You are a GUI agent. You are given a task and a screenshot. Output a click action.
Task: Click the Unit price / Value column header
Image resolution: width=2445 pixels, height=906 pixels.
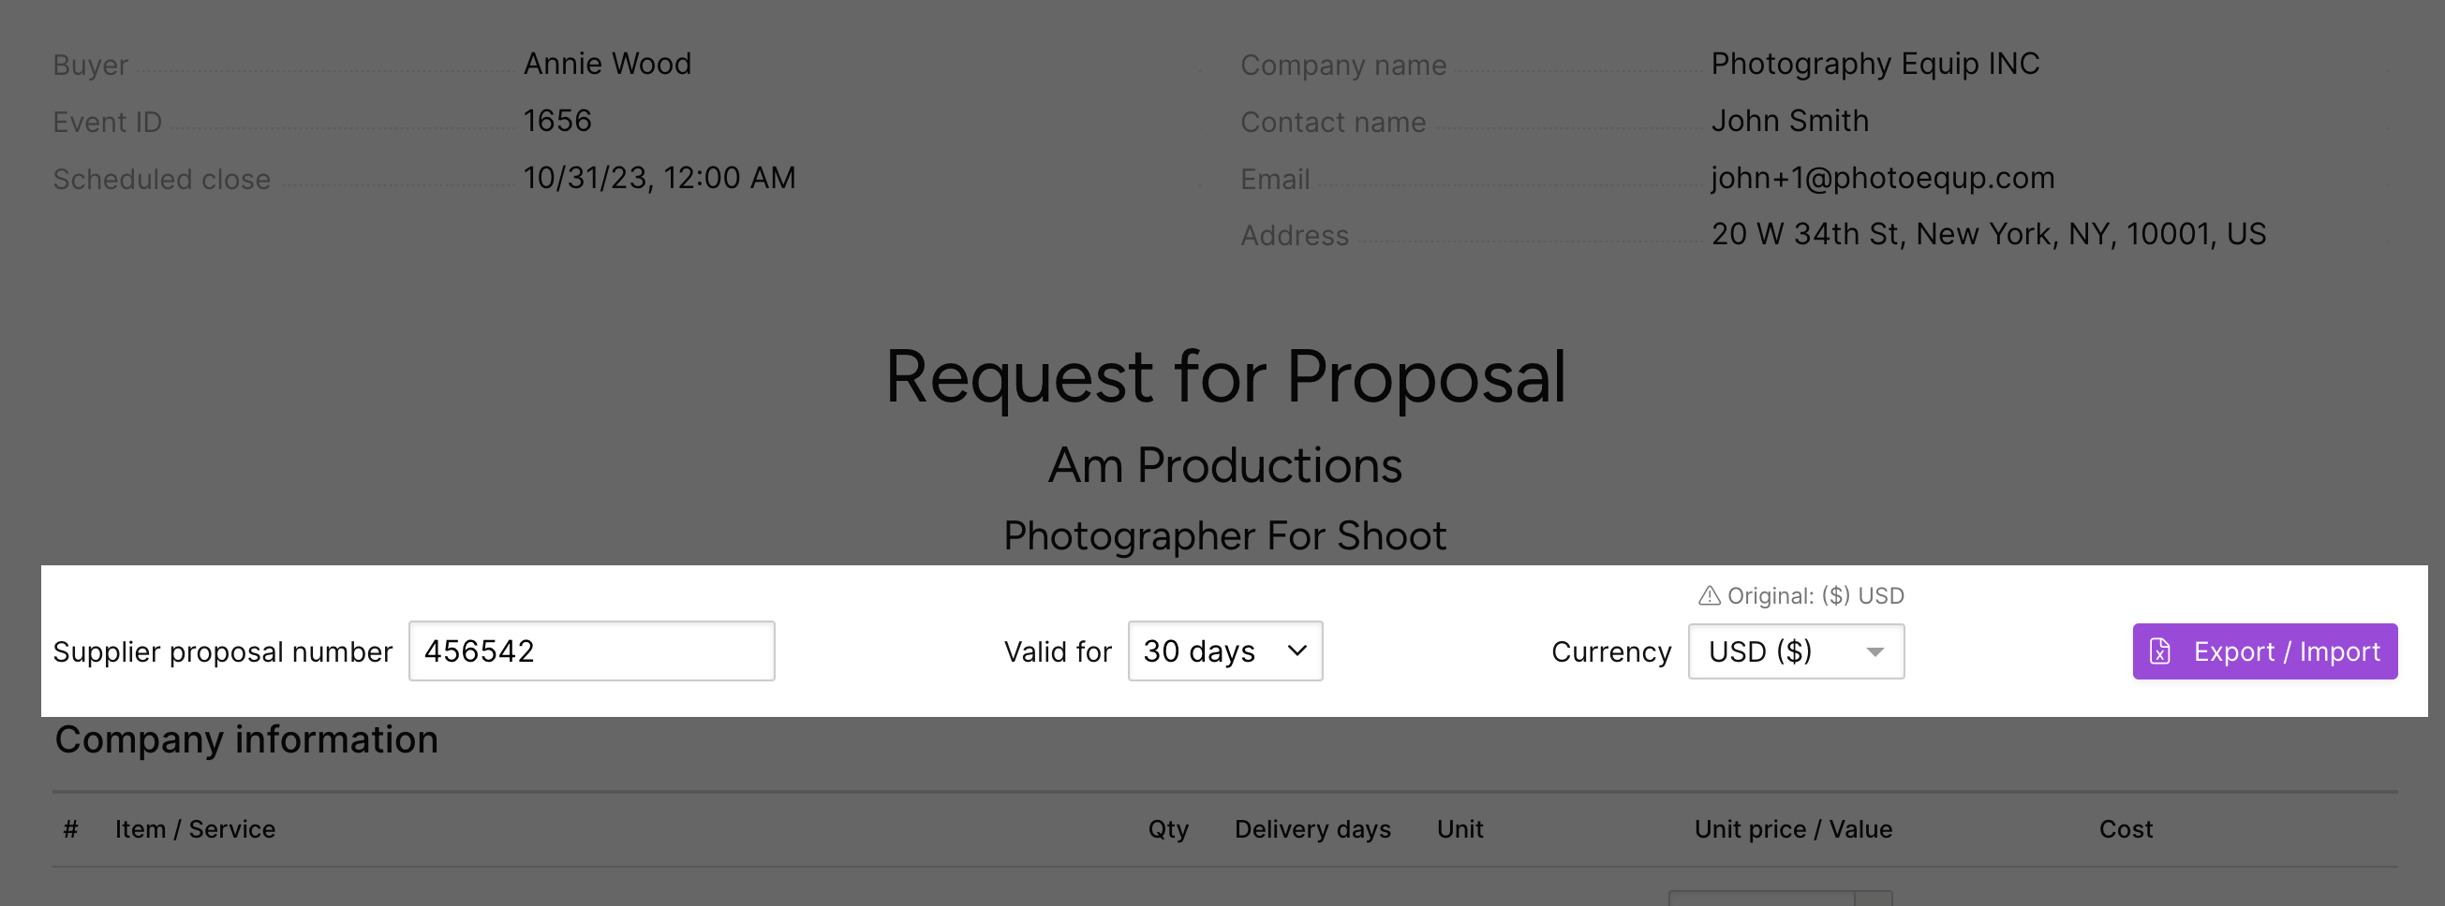(1793, 829)
